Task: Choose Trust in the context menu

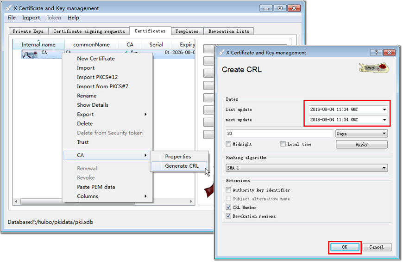Action: pos(107,142)
